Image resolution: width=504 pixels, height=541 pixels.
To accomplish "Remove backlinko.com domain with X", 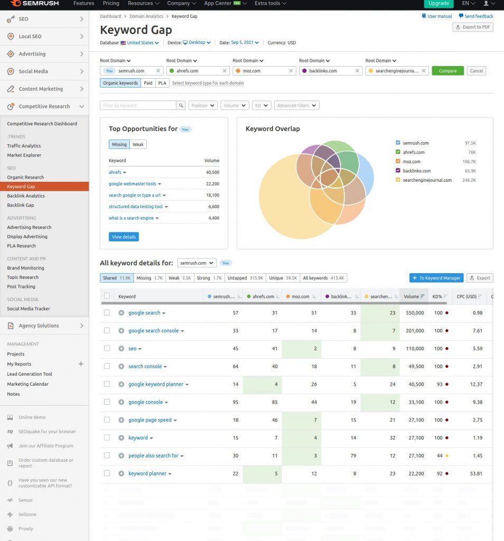I will pyautogui.click(x=357, y=71).
